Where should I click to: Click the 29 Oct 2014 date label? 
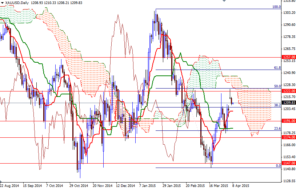[79, 185]
